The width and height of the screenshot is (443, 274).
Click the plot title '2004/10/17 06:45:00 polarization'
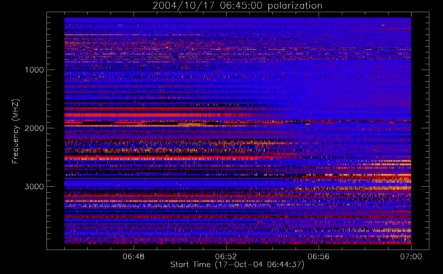click(x=237, y=6)
